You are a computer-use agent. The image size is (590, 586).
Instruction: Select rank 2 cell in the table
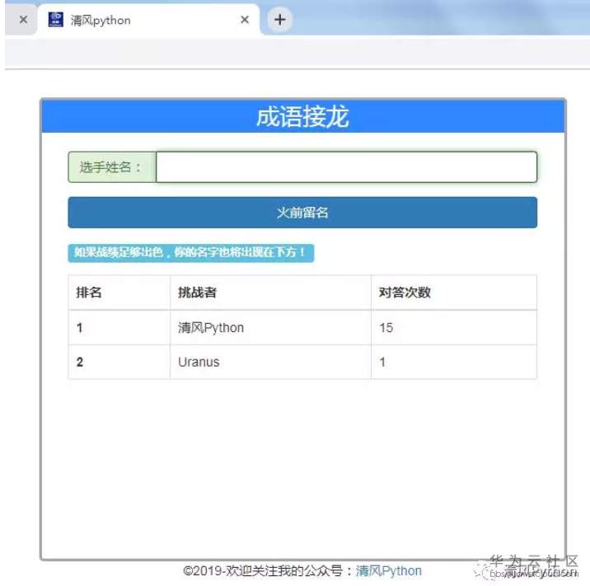point(119,362)
